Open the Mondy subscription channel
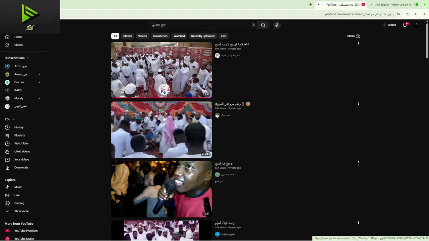The image size is (429, 241). tap(19, 98)
